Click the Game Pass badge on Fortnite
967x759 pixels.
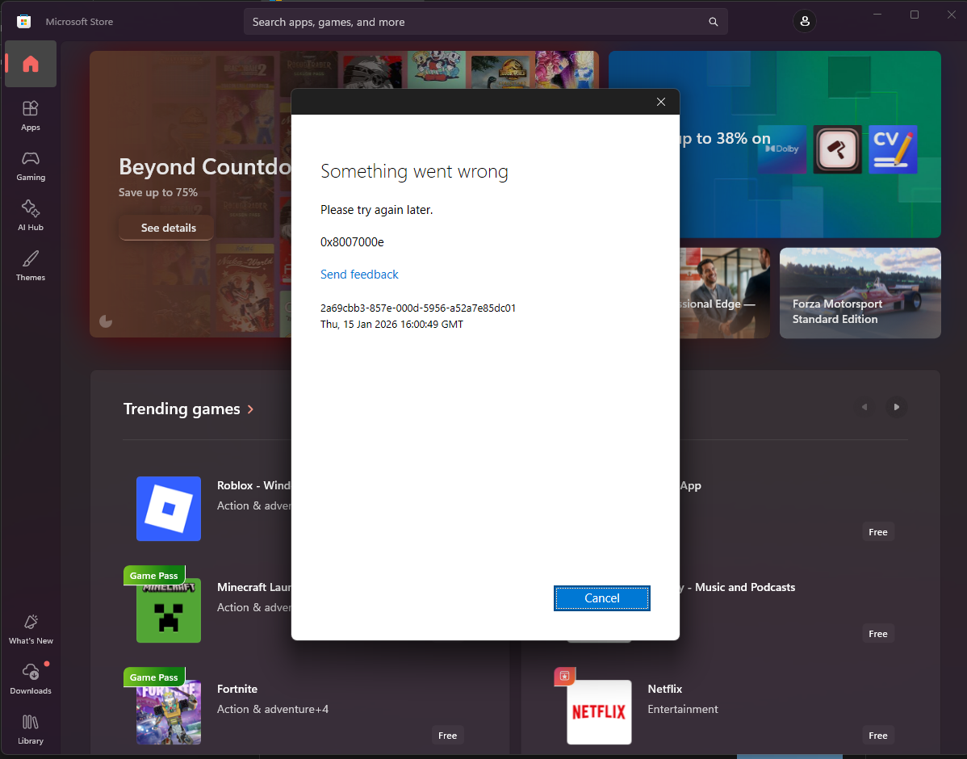pos(153,677)
